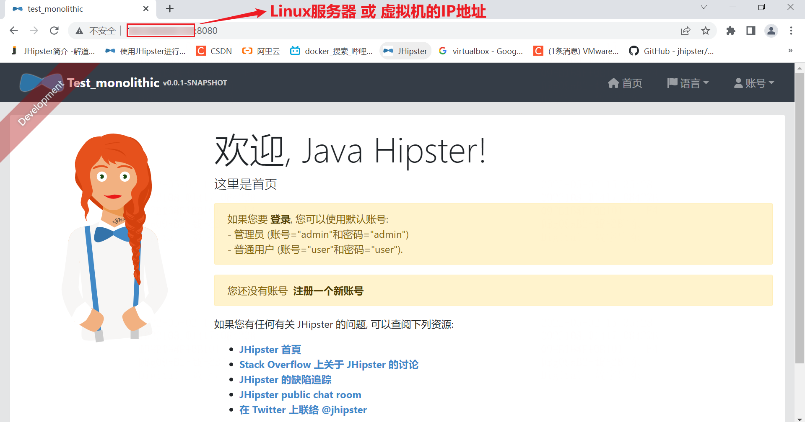Go back using browser back arrow
The width and height of the screenshot is (805, 422).
point(14,31)
